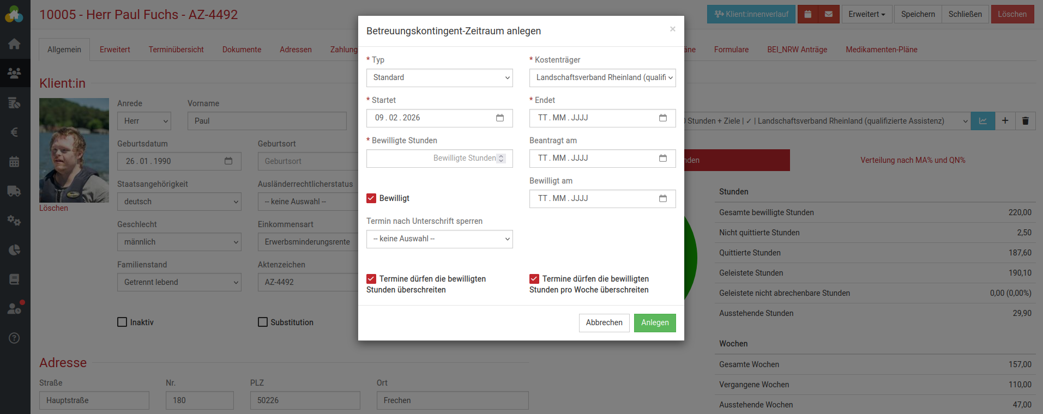Click the help question mark icon
Image resolution: width=1043 pixels, height=414 pixels.
point(15,338)
